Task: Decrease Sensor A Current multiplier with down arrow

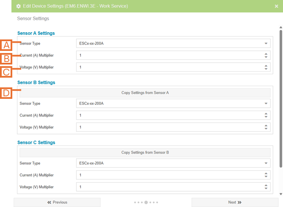Action: coord(266,57)
